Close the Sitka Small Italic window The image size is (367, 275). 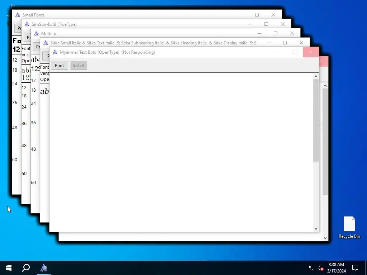[301, 43]
